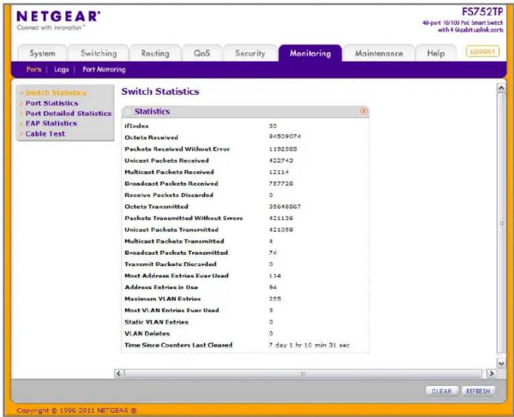
Task: Click Unicast Packets Received label
Action: (166, 161)
